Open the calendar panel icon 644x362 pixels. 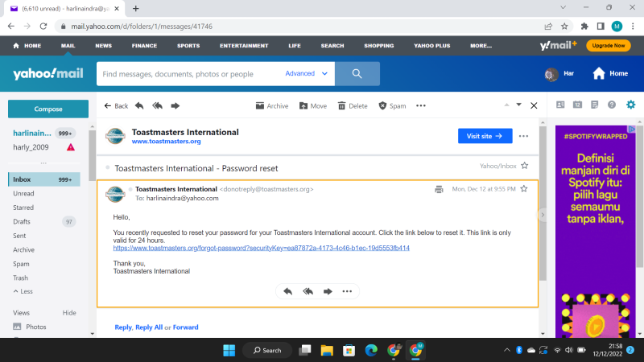tap(577, 105)
